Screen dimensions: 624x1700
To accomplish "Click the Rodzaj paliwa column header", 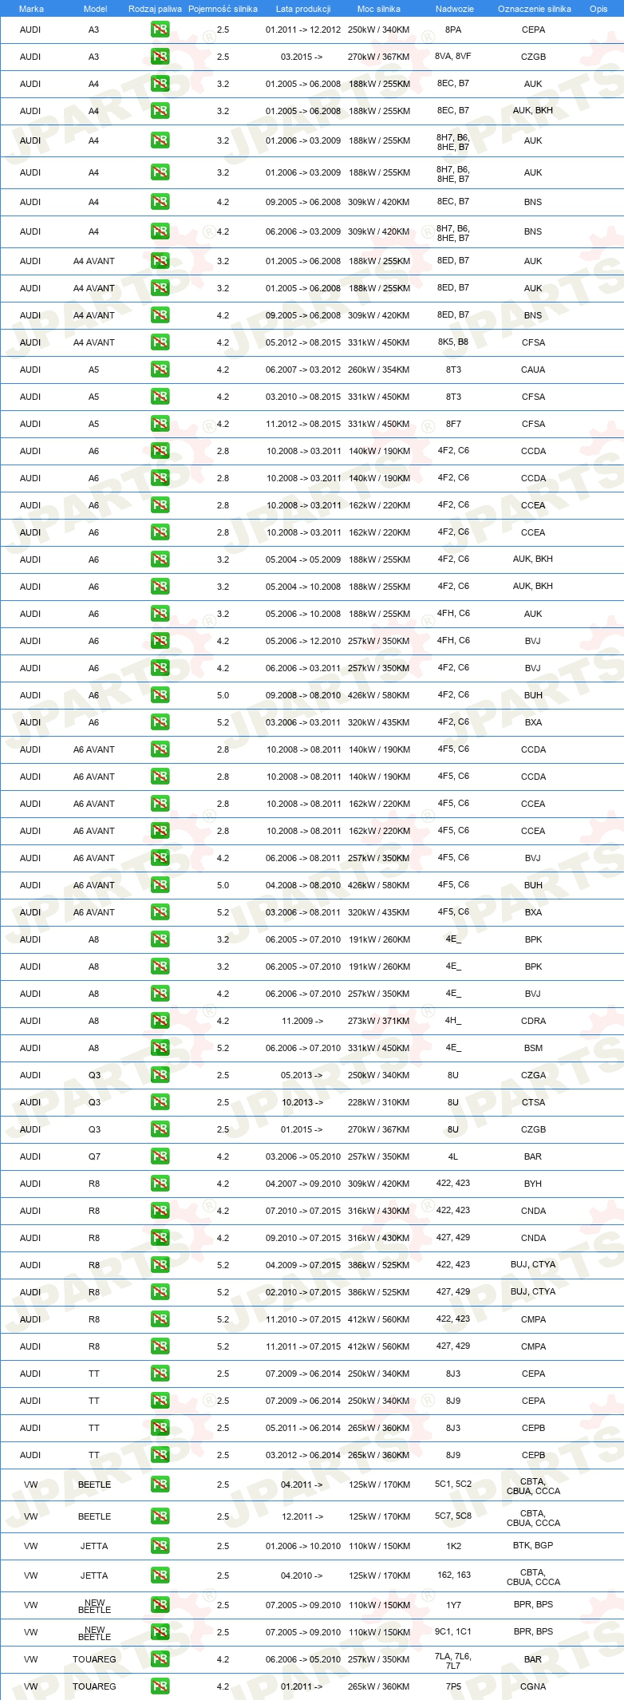I will (x=155, y=9).
